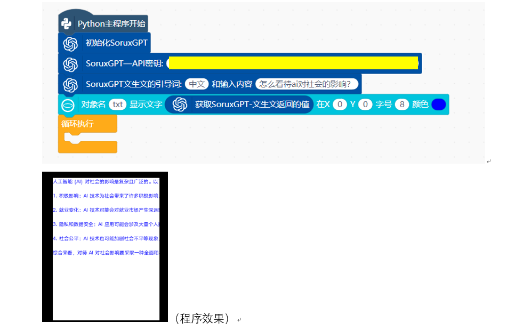Image resolution: width=515 pixels, height=330 pixels.
Task: Open the blue color swatch
Action: point(438,104)
